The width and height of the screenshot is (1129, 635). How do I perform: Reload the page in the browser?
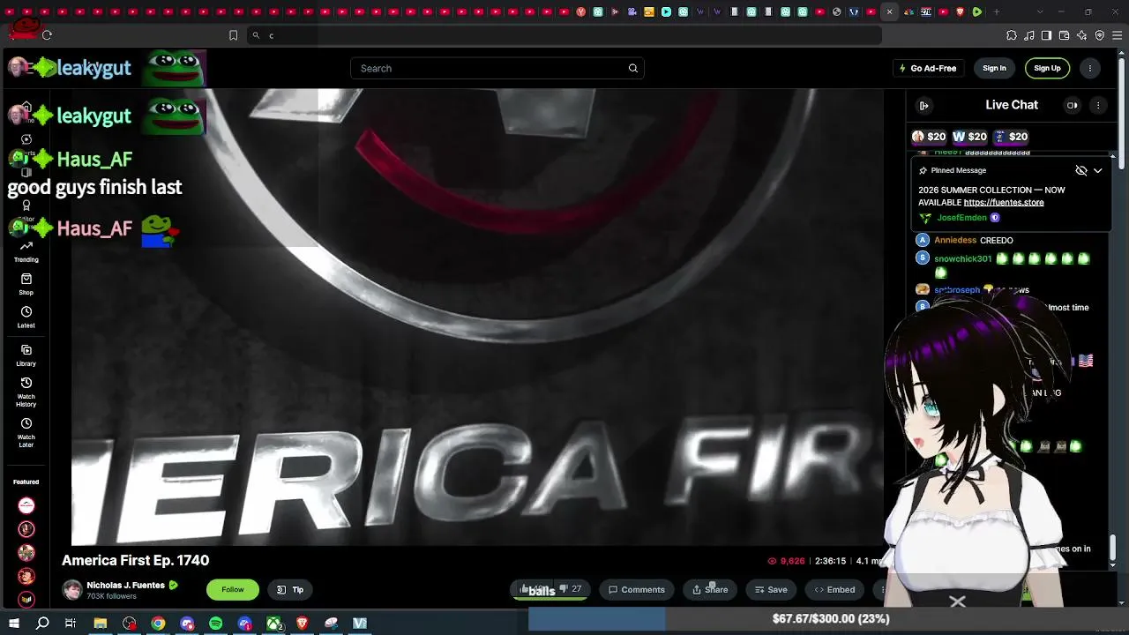tap(47, 35)
